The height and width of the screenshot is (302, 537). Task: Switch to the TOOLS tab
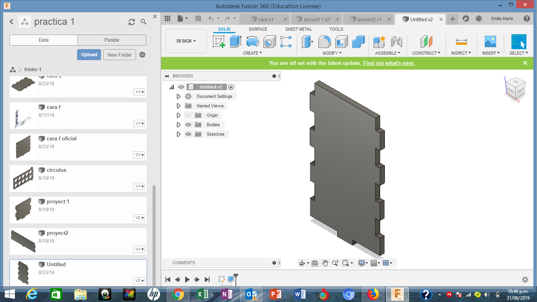[336, 29]
